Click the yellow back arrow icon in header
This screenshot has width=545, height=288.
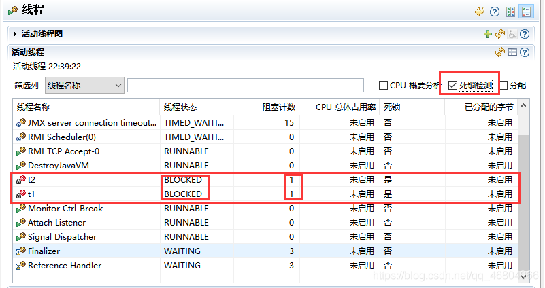tap(479, 12)
